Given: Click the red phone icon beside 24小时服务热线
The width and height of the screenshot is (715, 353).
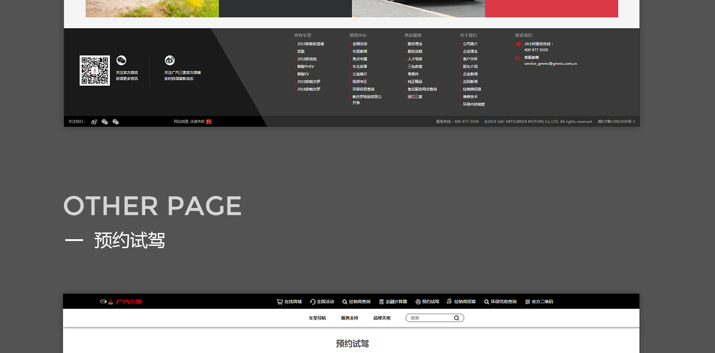Looking at the screenshot, I should [518, 44].
